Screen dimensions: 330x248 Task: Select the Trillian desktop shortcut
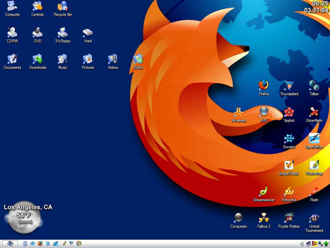tap(314, 88)
